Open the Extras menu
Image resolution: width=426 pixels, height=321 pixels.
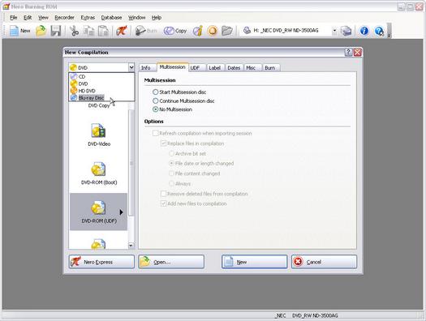(88, 18)
